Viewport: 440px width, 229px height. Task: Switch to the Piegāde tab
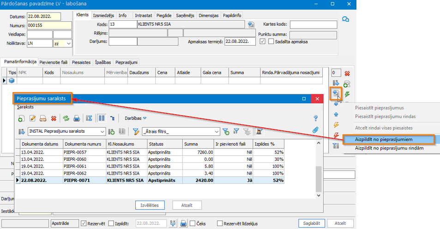coord(163,15)
